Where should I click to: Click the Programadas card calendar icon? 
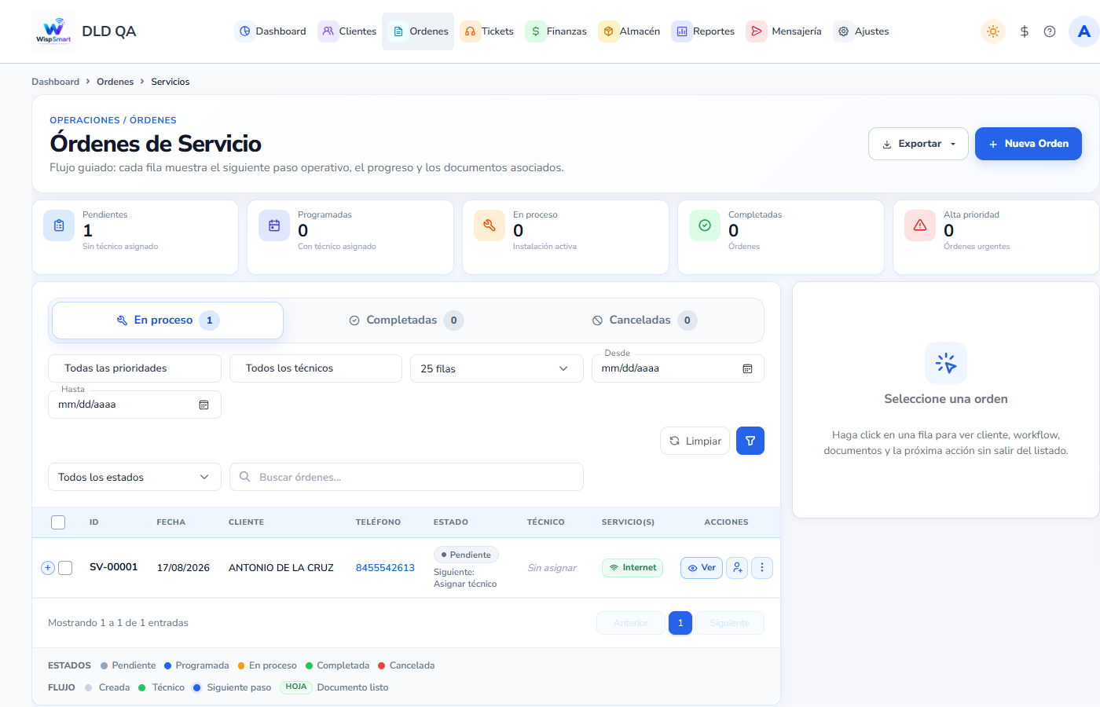click(x=274, y=225)
